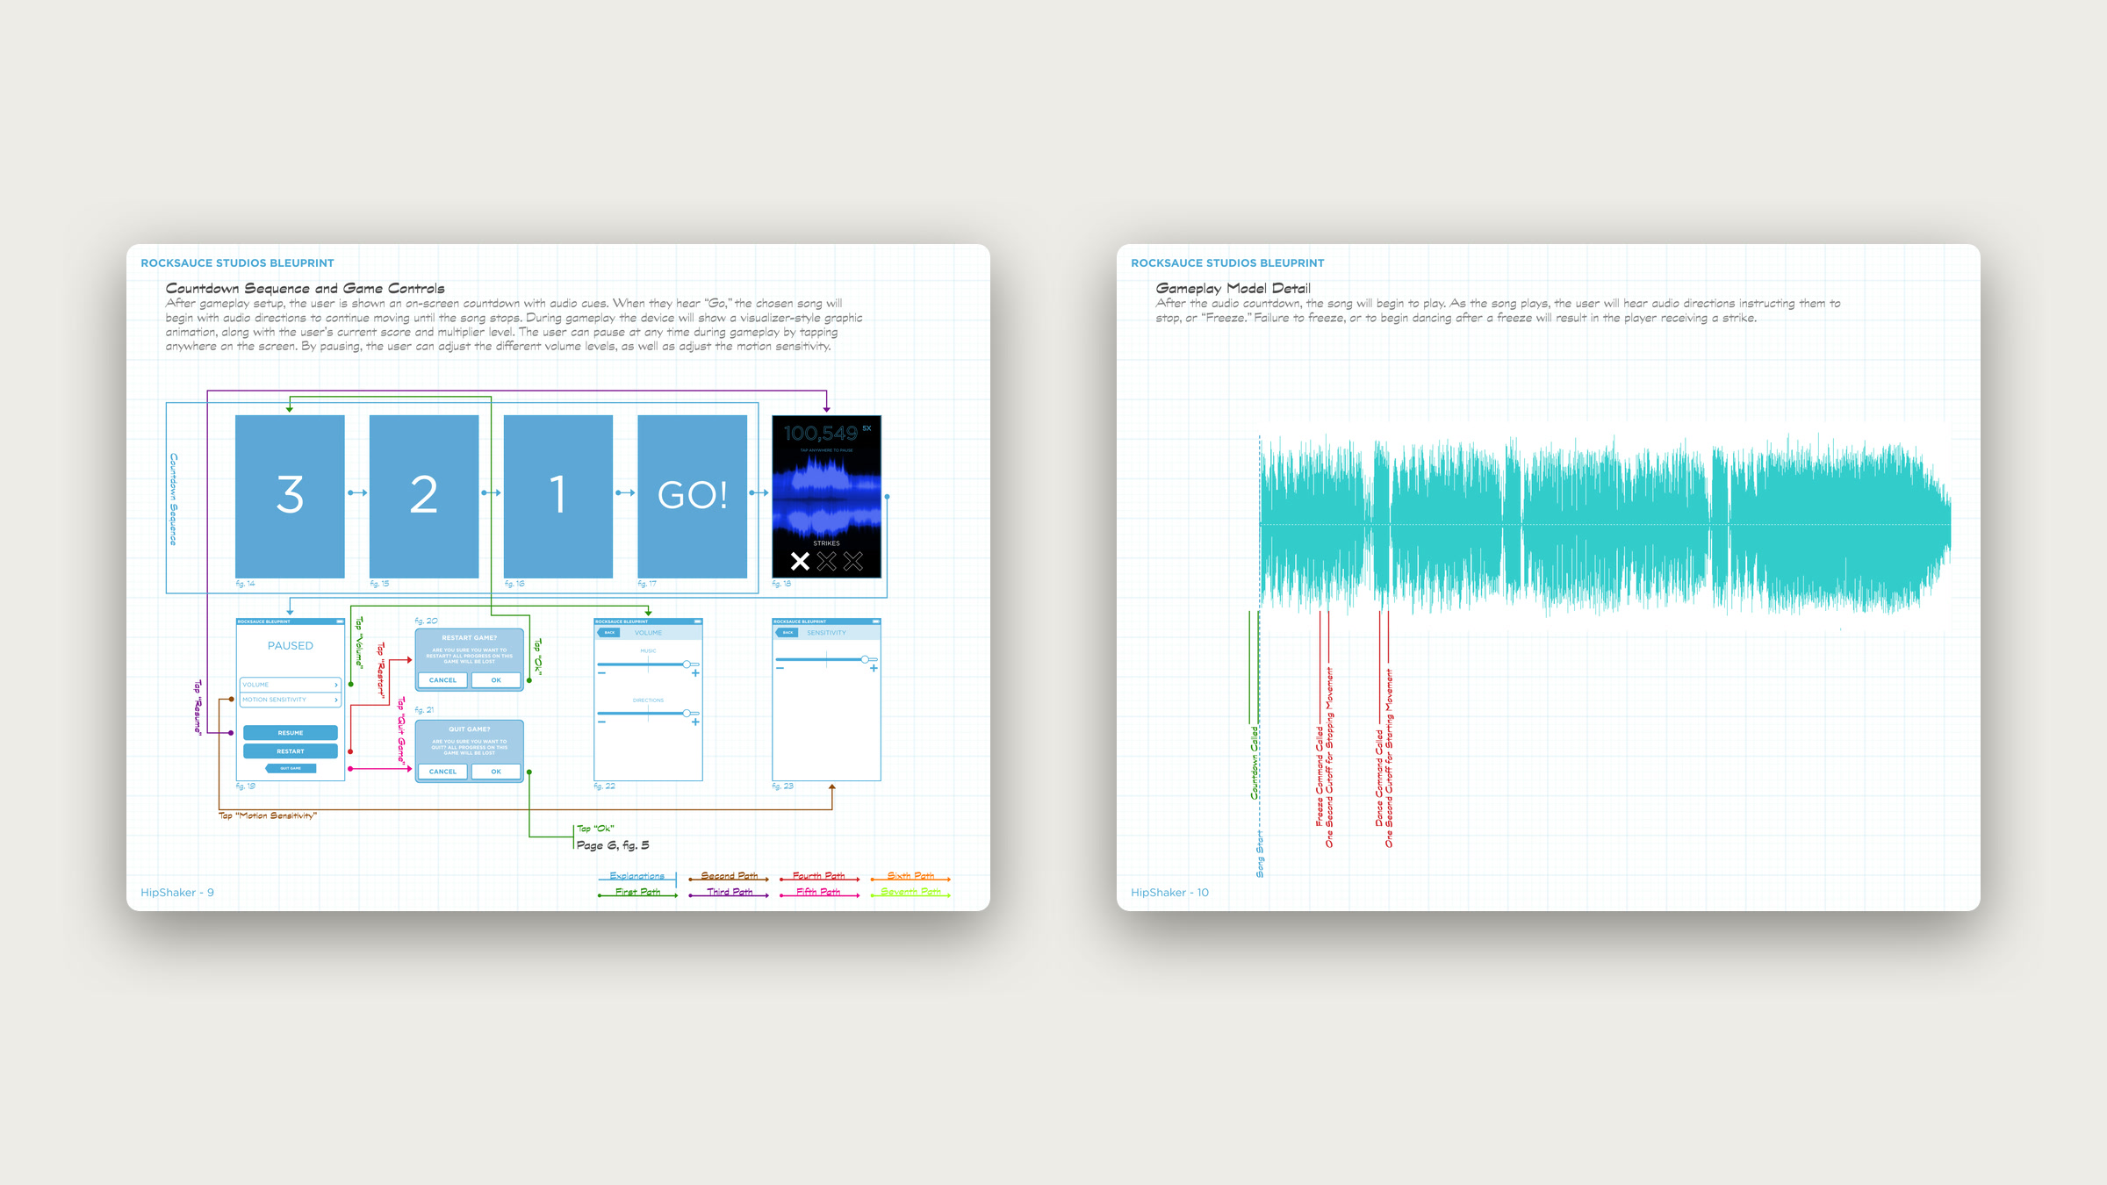2107x1185 pixels.
Task: Click the 100,549 score on gameplay screen
Action: (x=821, y=434)
